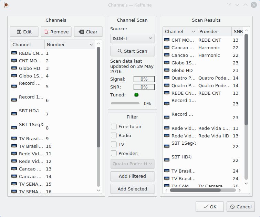Click the Scan Results scroll right arrow
This screenshot has width=260, height=217.
click(x=240, y=190)
